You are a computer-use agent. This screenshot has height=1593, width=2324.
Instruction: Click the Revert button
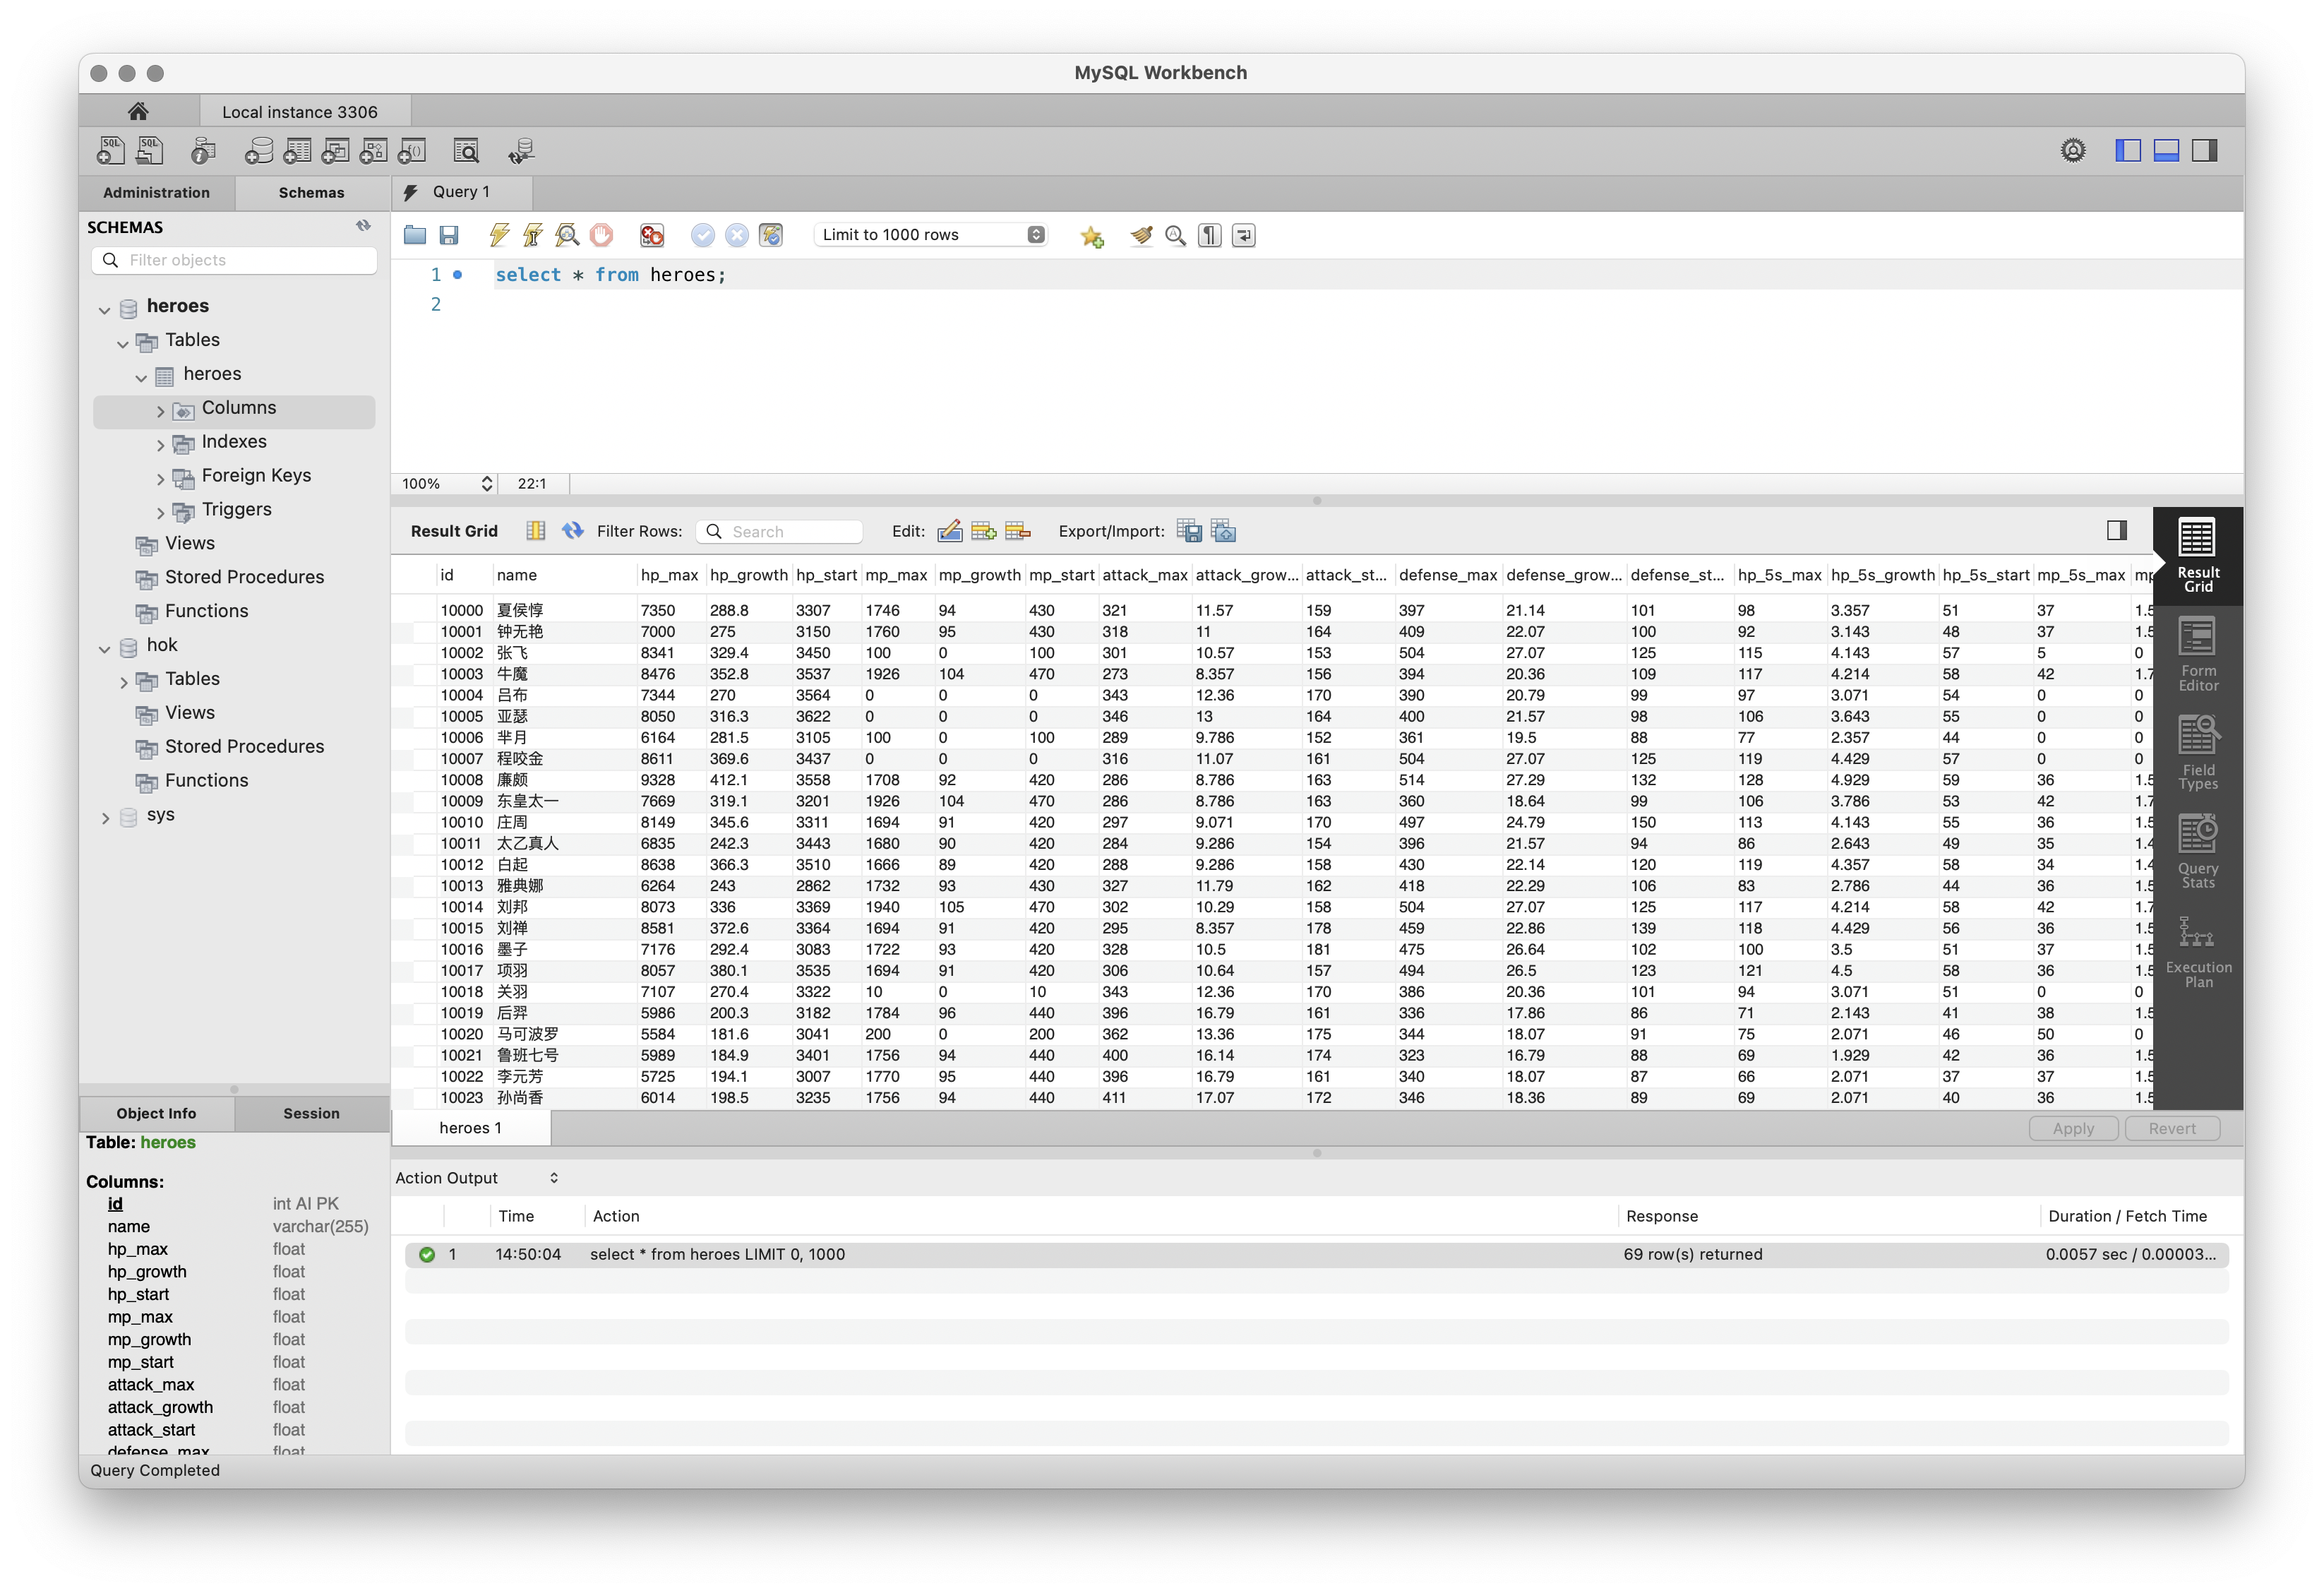2172,1128
